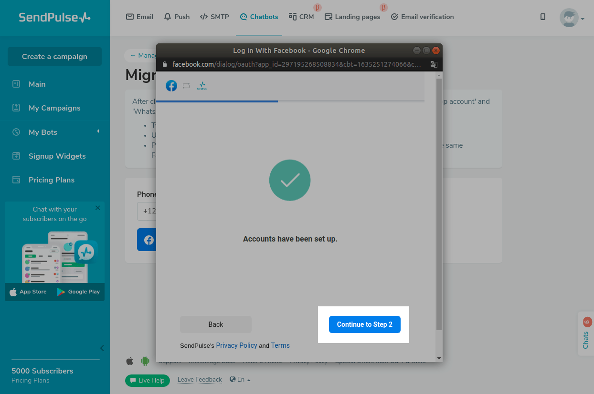Open the user avatar menu

pyautogui.click(x=569, y=18)
